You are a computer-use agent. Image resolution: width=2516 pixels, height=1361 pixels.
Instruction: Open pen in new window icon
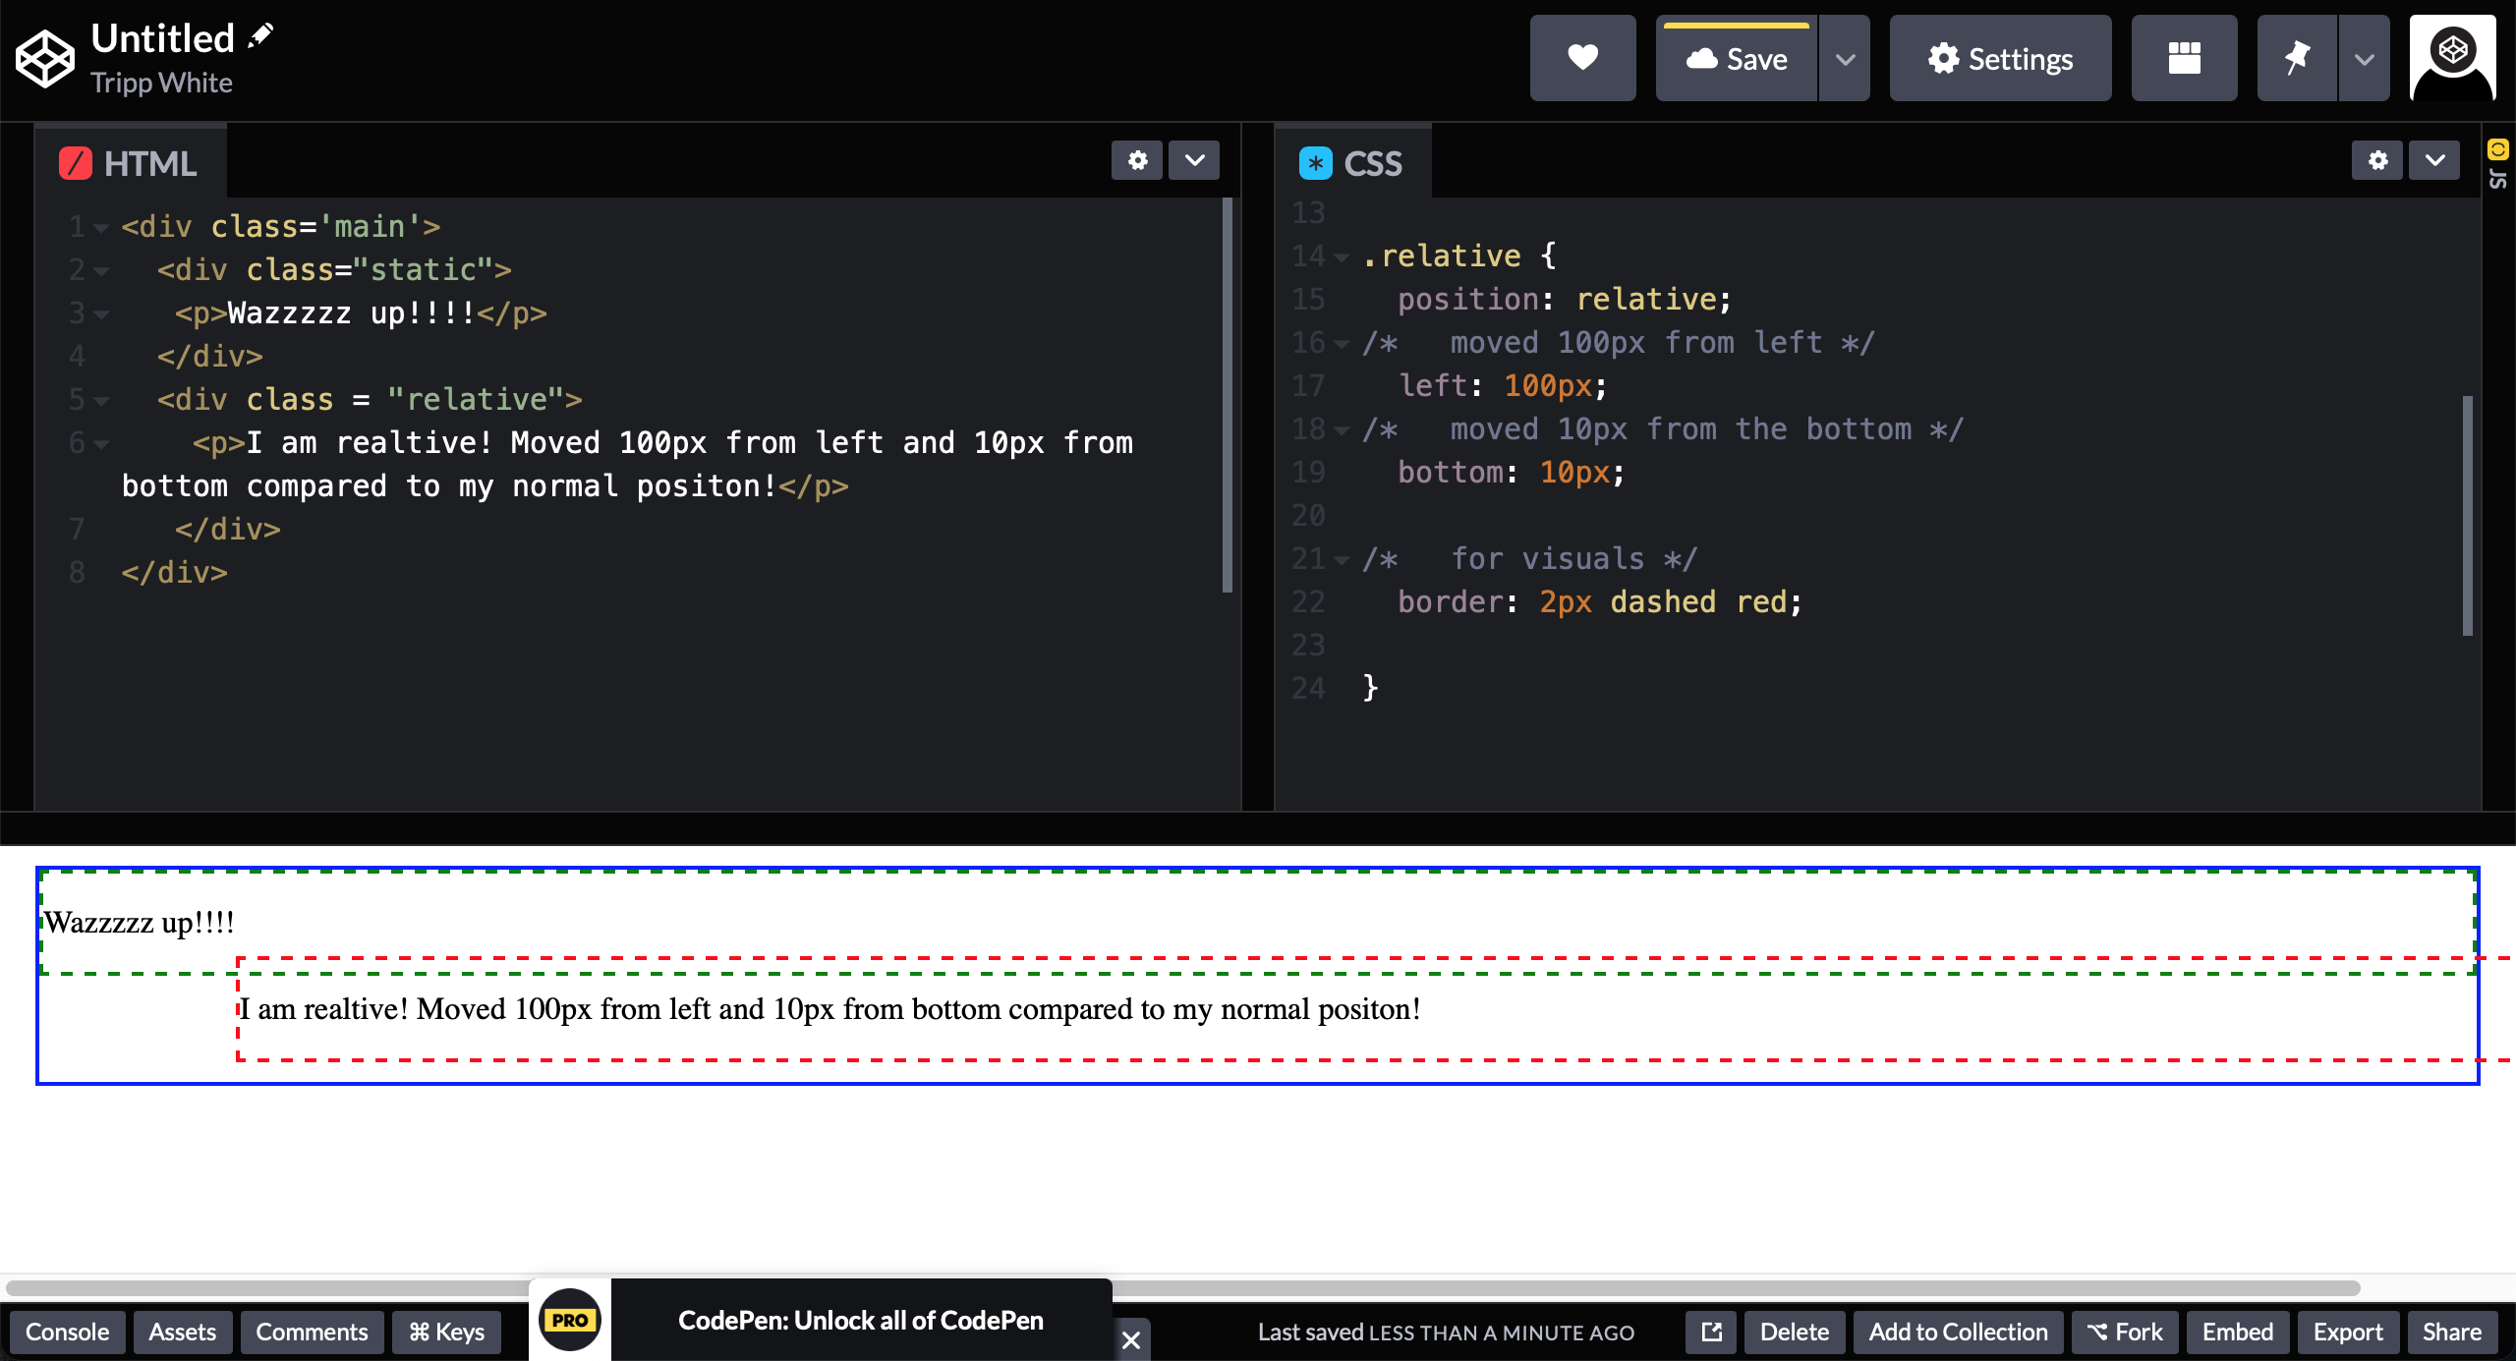(x=1711, y=1332)
